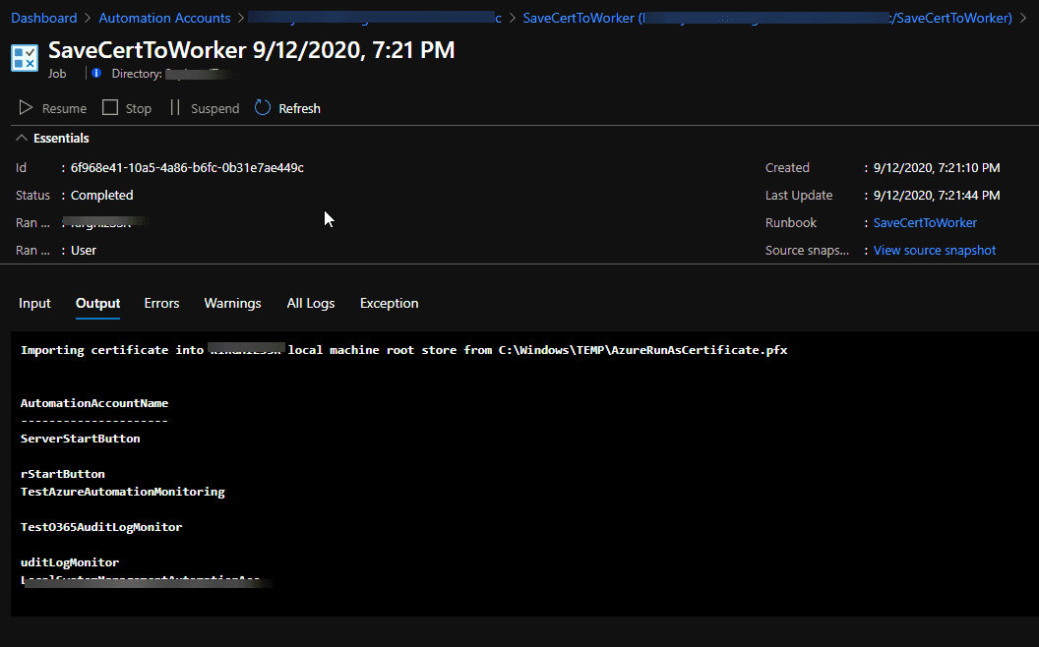
Task: Click the Stop button label
Action: 139,108
